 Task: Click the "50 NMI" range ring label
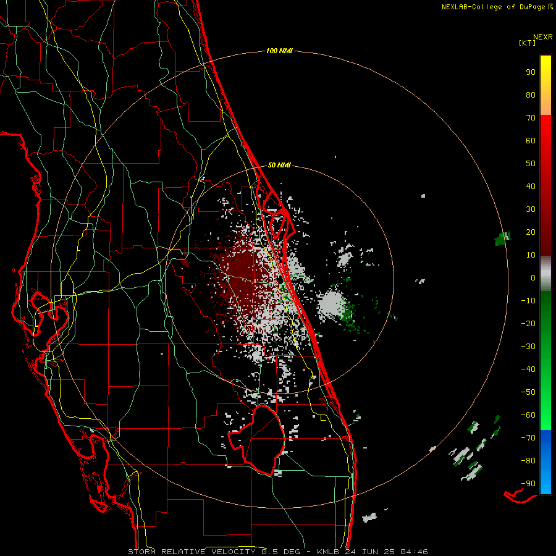tap(279, 165)
